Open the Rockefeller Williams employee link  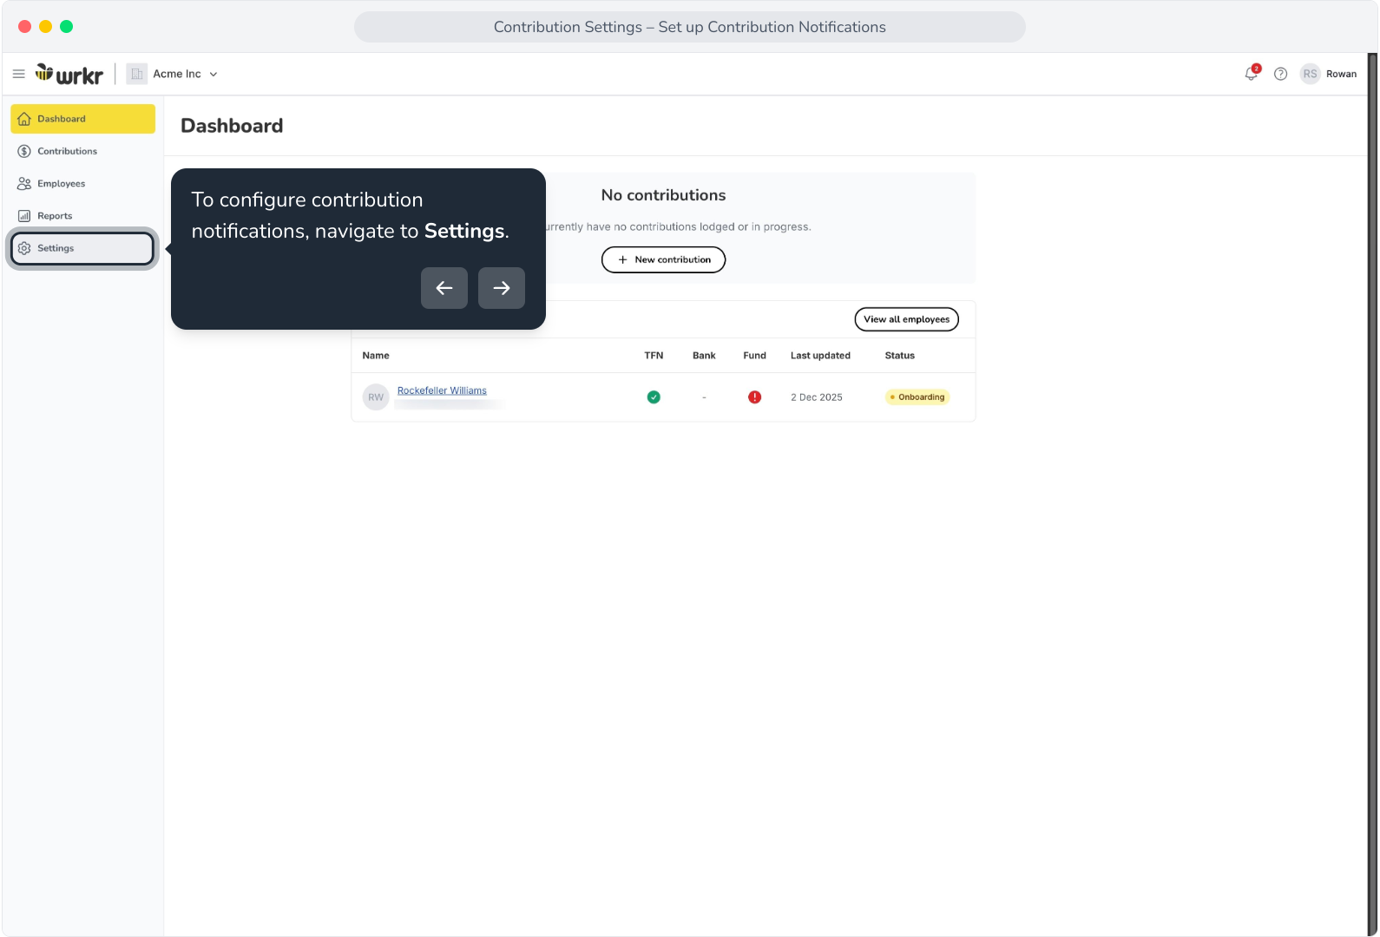(x=442, y=390)
